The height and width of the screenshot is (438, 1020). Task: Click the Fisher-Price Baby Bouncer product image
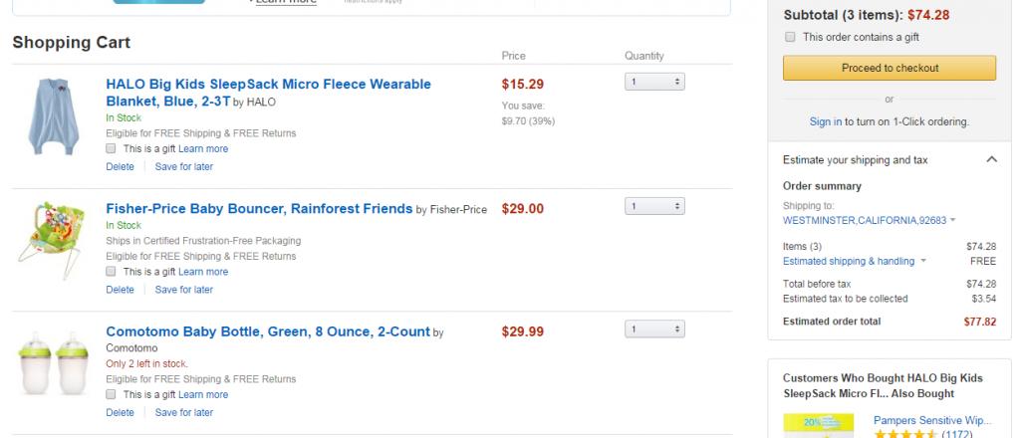48,242
